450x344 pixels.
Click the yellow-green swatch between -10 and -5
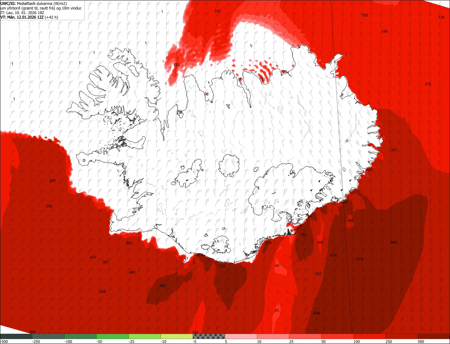(176, 336)
